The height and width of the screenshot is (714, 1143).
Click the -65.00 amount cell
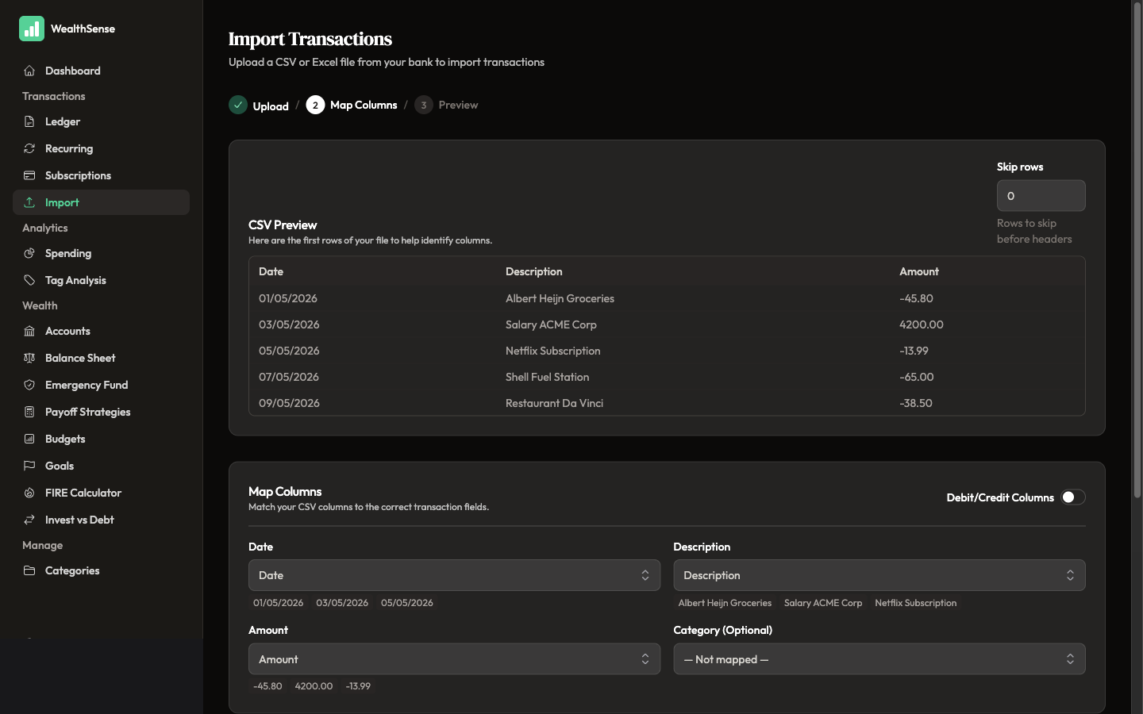[x=916, y=377]
